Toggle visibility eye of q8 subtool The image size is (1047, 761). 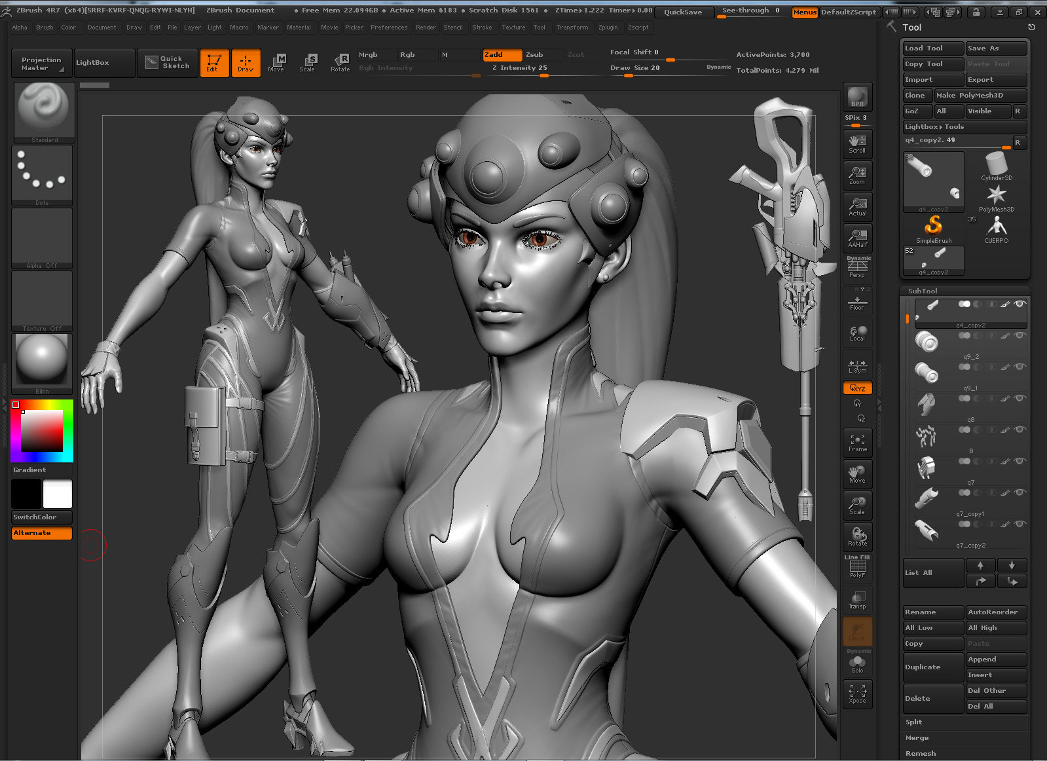tap(1019, 398)
